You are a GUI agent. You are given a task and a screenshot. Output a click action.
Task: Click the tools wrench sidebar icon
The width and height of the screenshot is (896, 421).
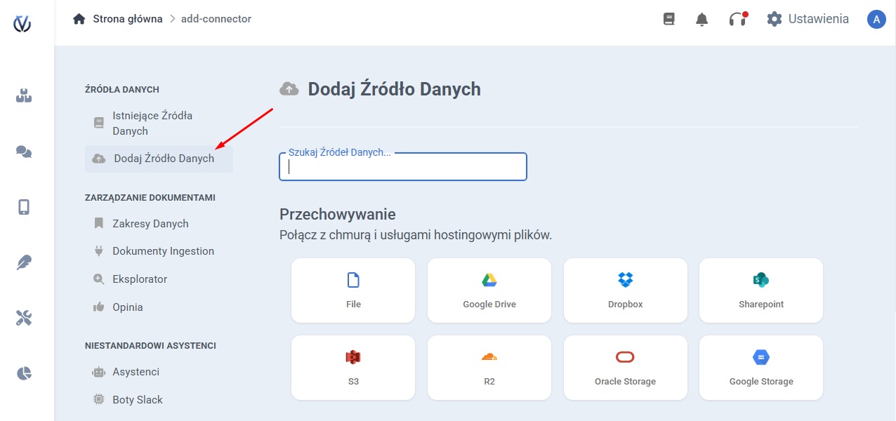coord(24,318)
